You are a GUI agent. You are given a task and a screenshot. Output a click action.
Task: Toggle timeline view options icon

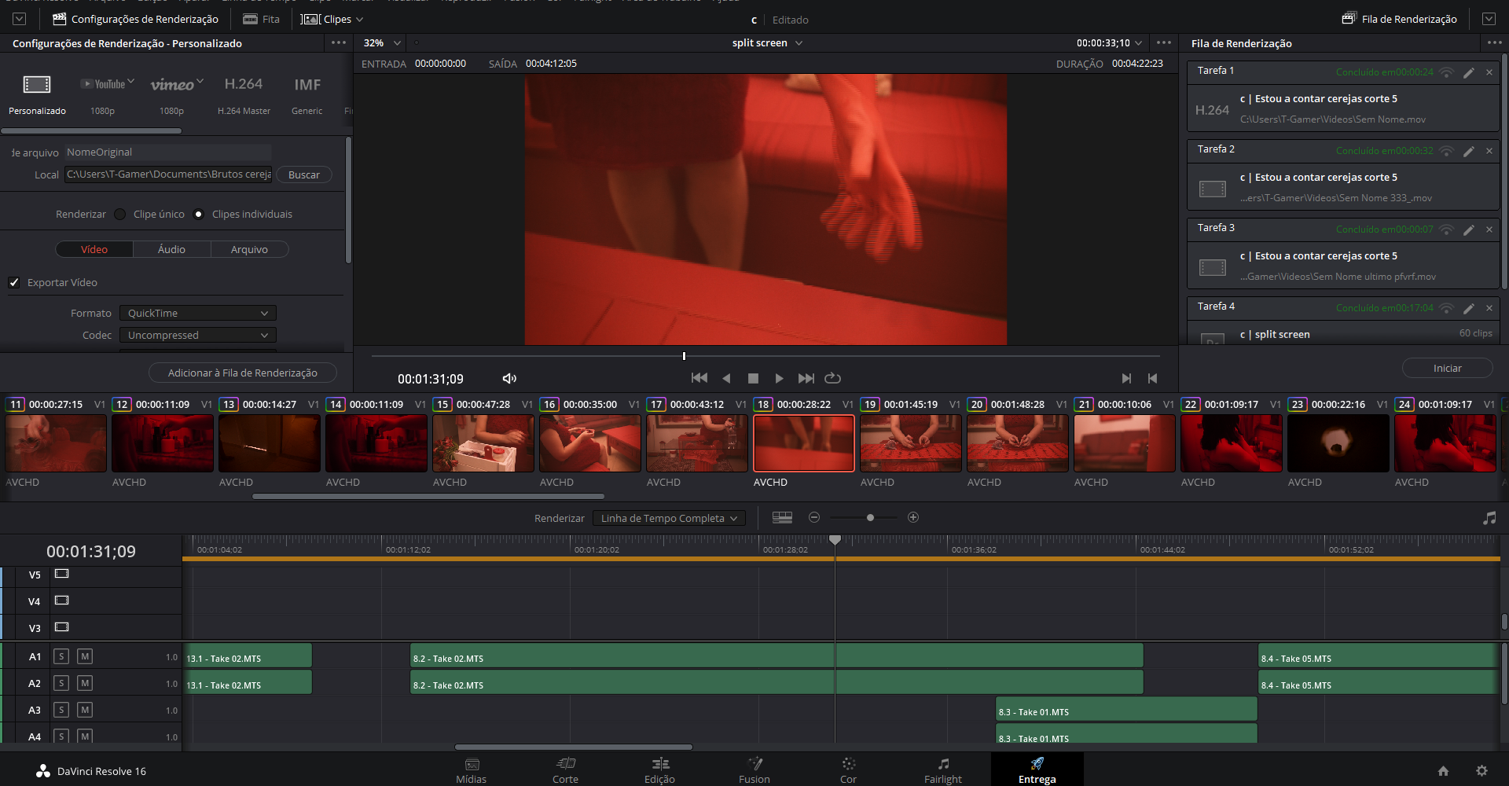click(782, 517)
